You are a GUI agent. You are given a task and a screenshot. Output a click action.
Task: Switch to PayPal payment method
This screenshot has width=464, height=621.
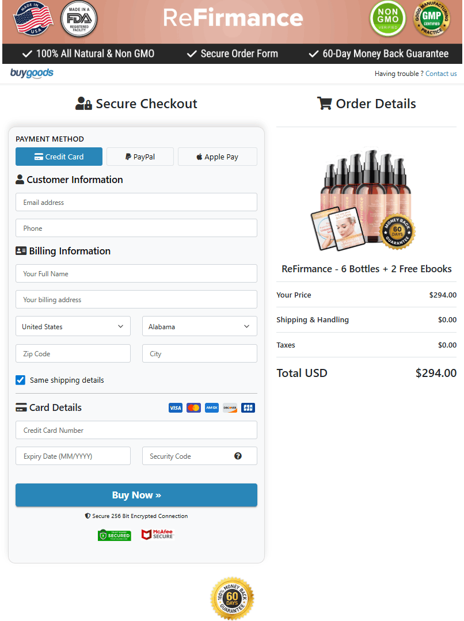click(140, 157)
